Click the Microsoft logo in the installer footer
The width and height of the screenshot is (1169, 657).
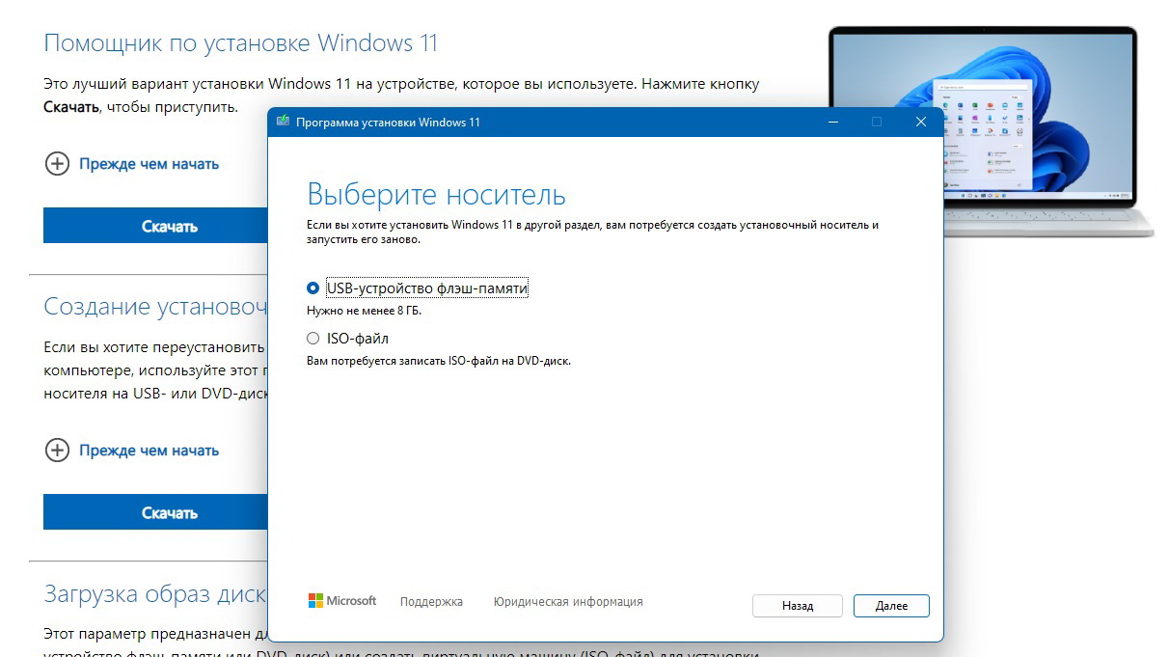(x=342, y=601)
